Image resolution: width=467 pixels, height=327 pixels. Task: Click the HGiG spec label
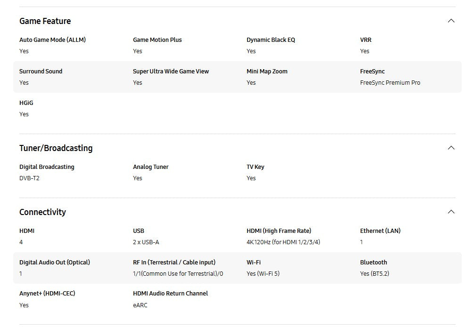click(26, 103)
